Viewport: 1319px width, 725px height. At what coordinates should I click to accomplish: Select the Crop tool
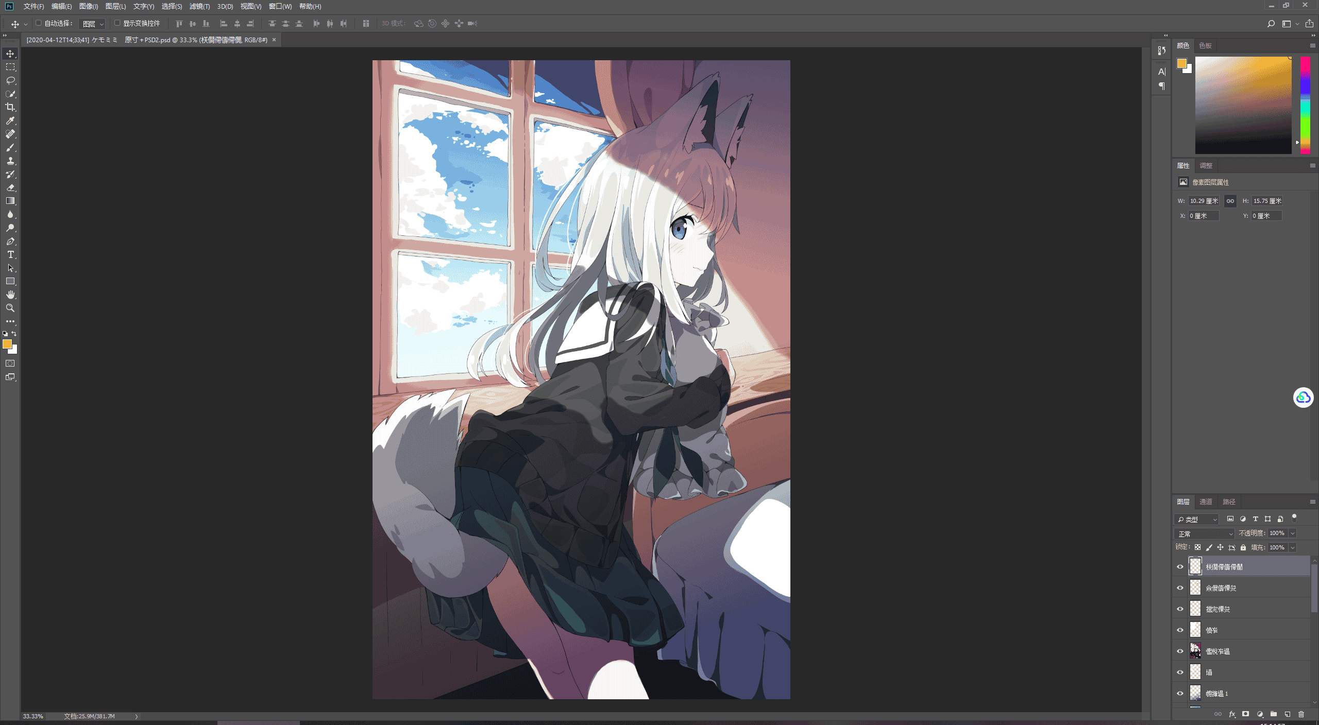(10, 107)
